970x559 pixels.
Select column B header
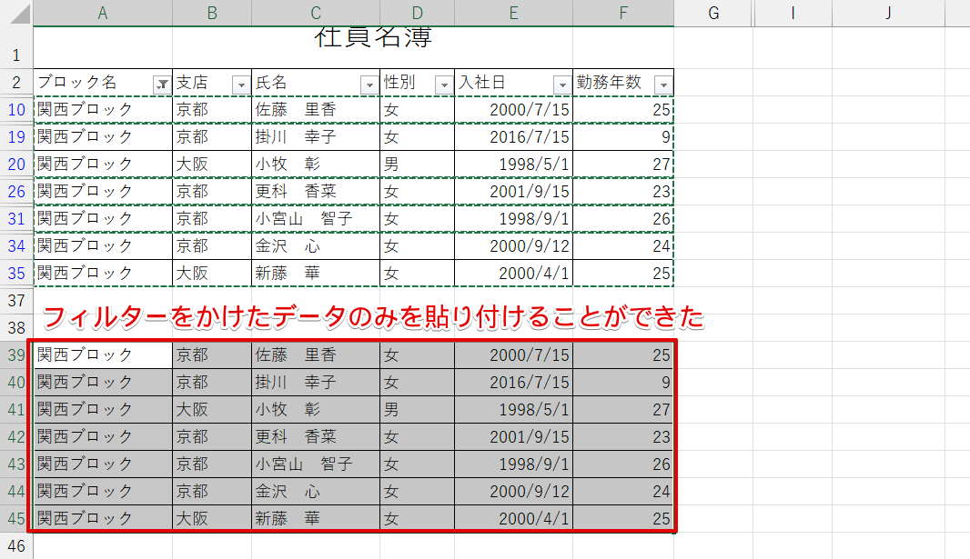click(x=212, y=13)
